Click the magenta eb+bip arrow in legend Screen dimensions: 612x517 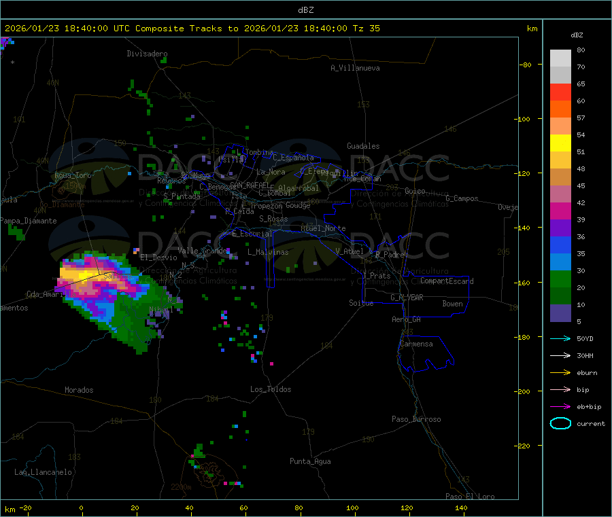pyautogui.click(x=560, y=407)
